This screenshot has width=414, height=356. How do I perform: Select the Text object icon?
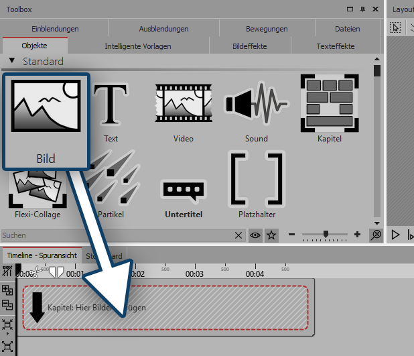[x=111, y=105]
